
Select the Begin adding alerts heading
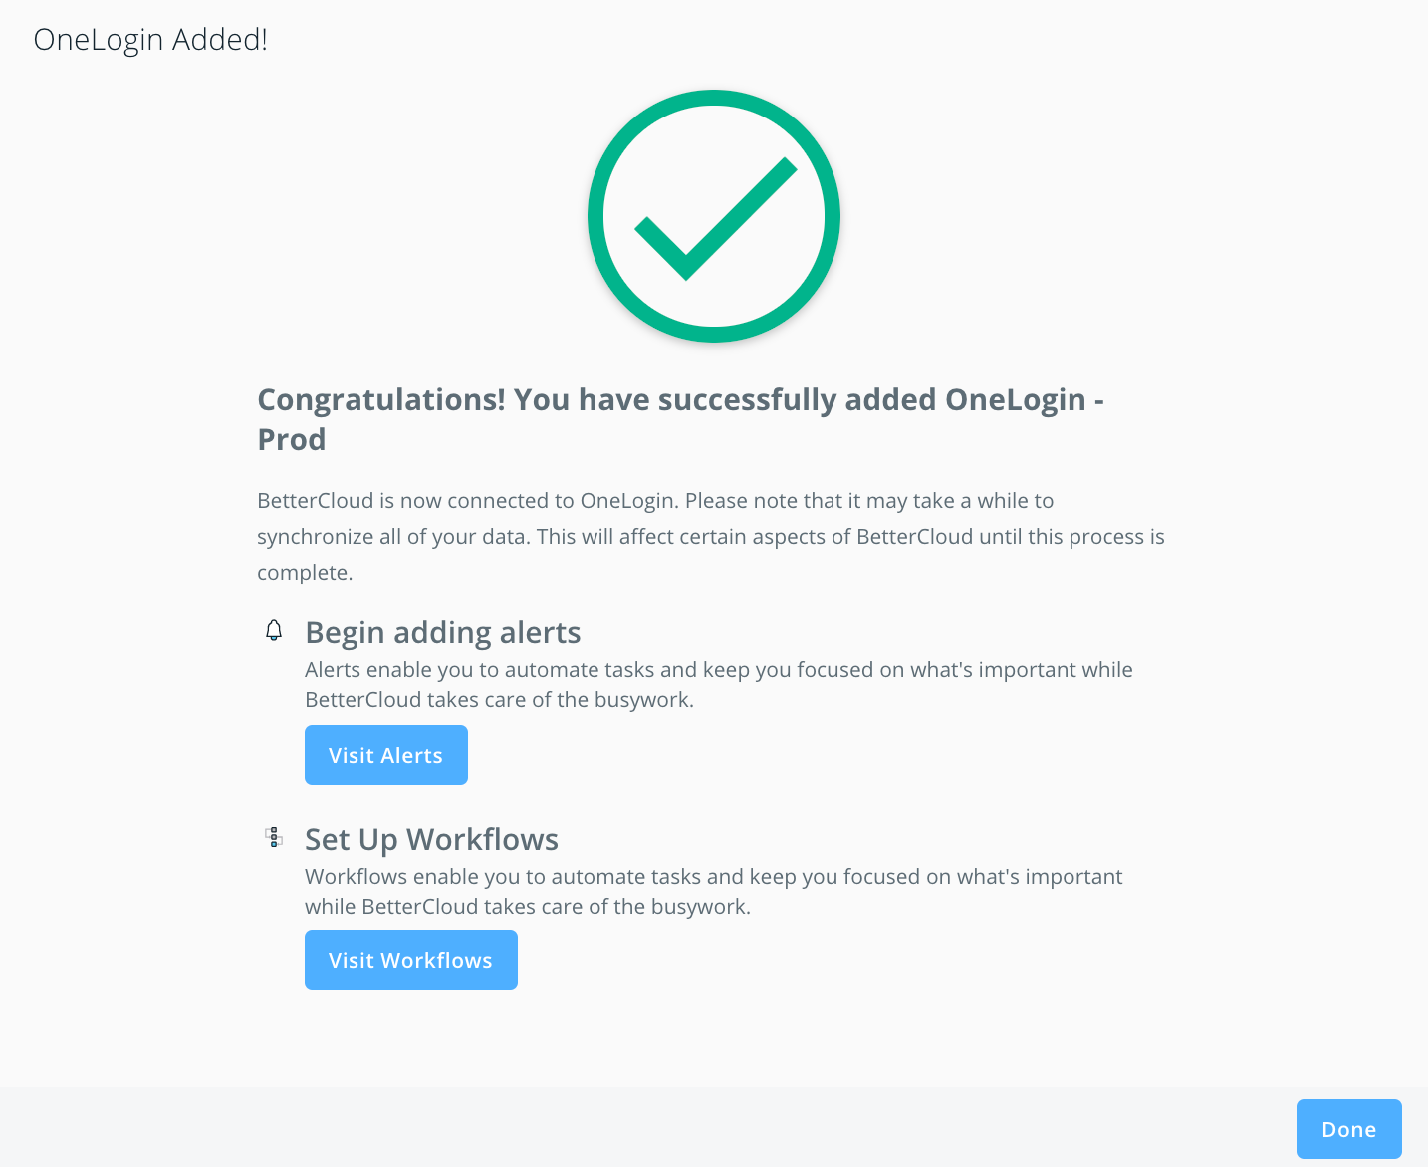[443, 633]
